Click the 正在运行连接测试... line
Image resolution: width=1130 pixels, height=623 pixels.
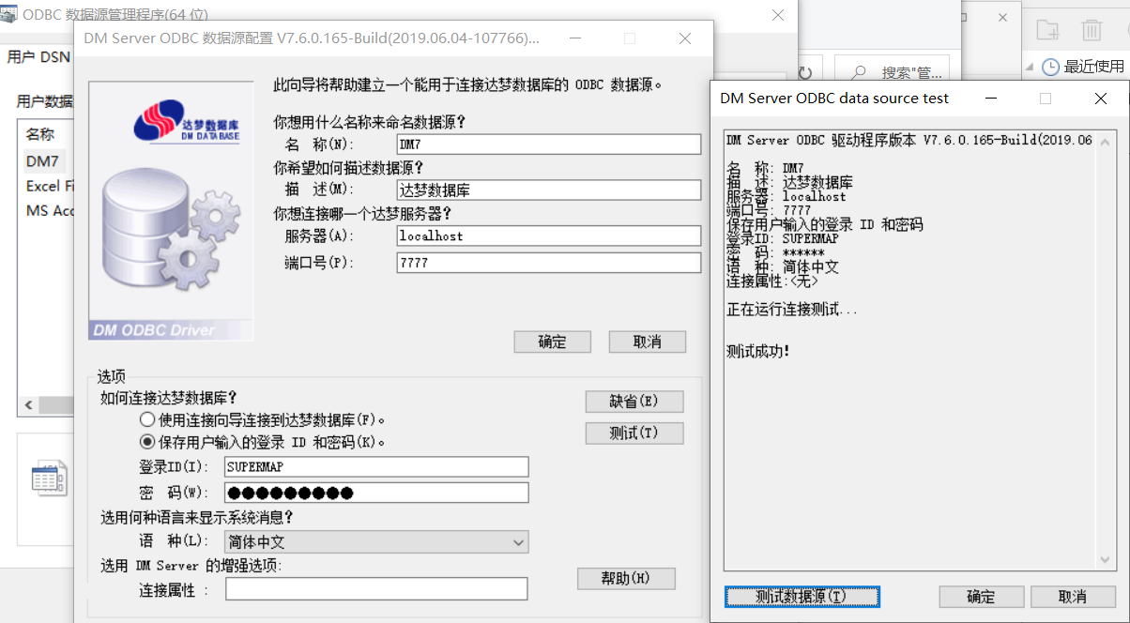click(x=792, y=310)
